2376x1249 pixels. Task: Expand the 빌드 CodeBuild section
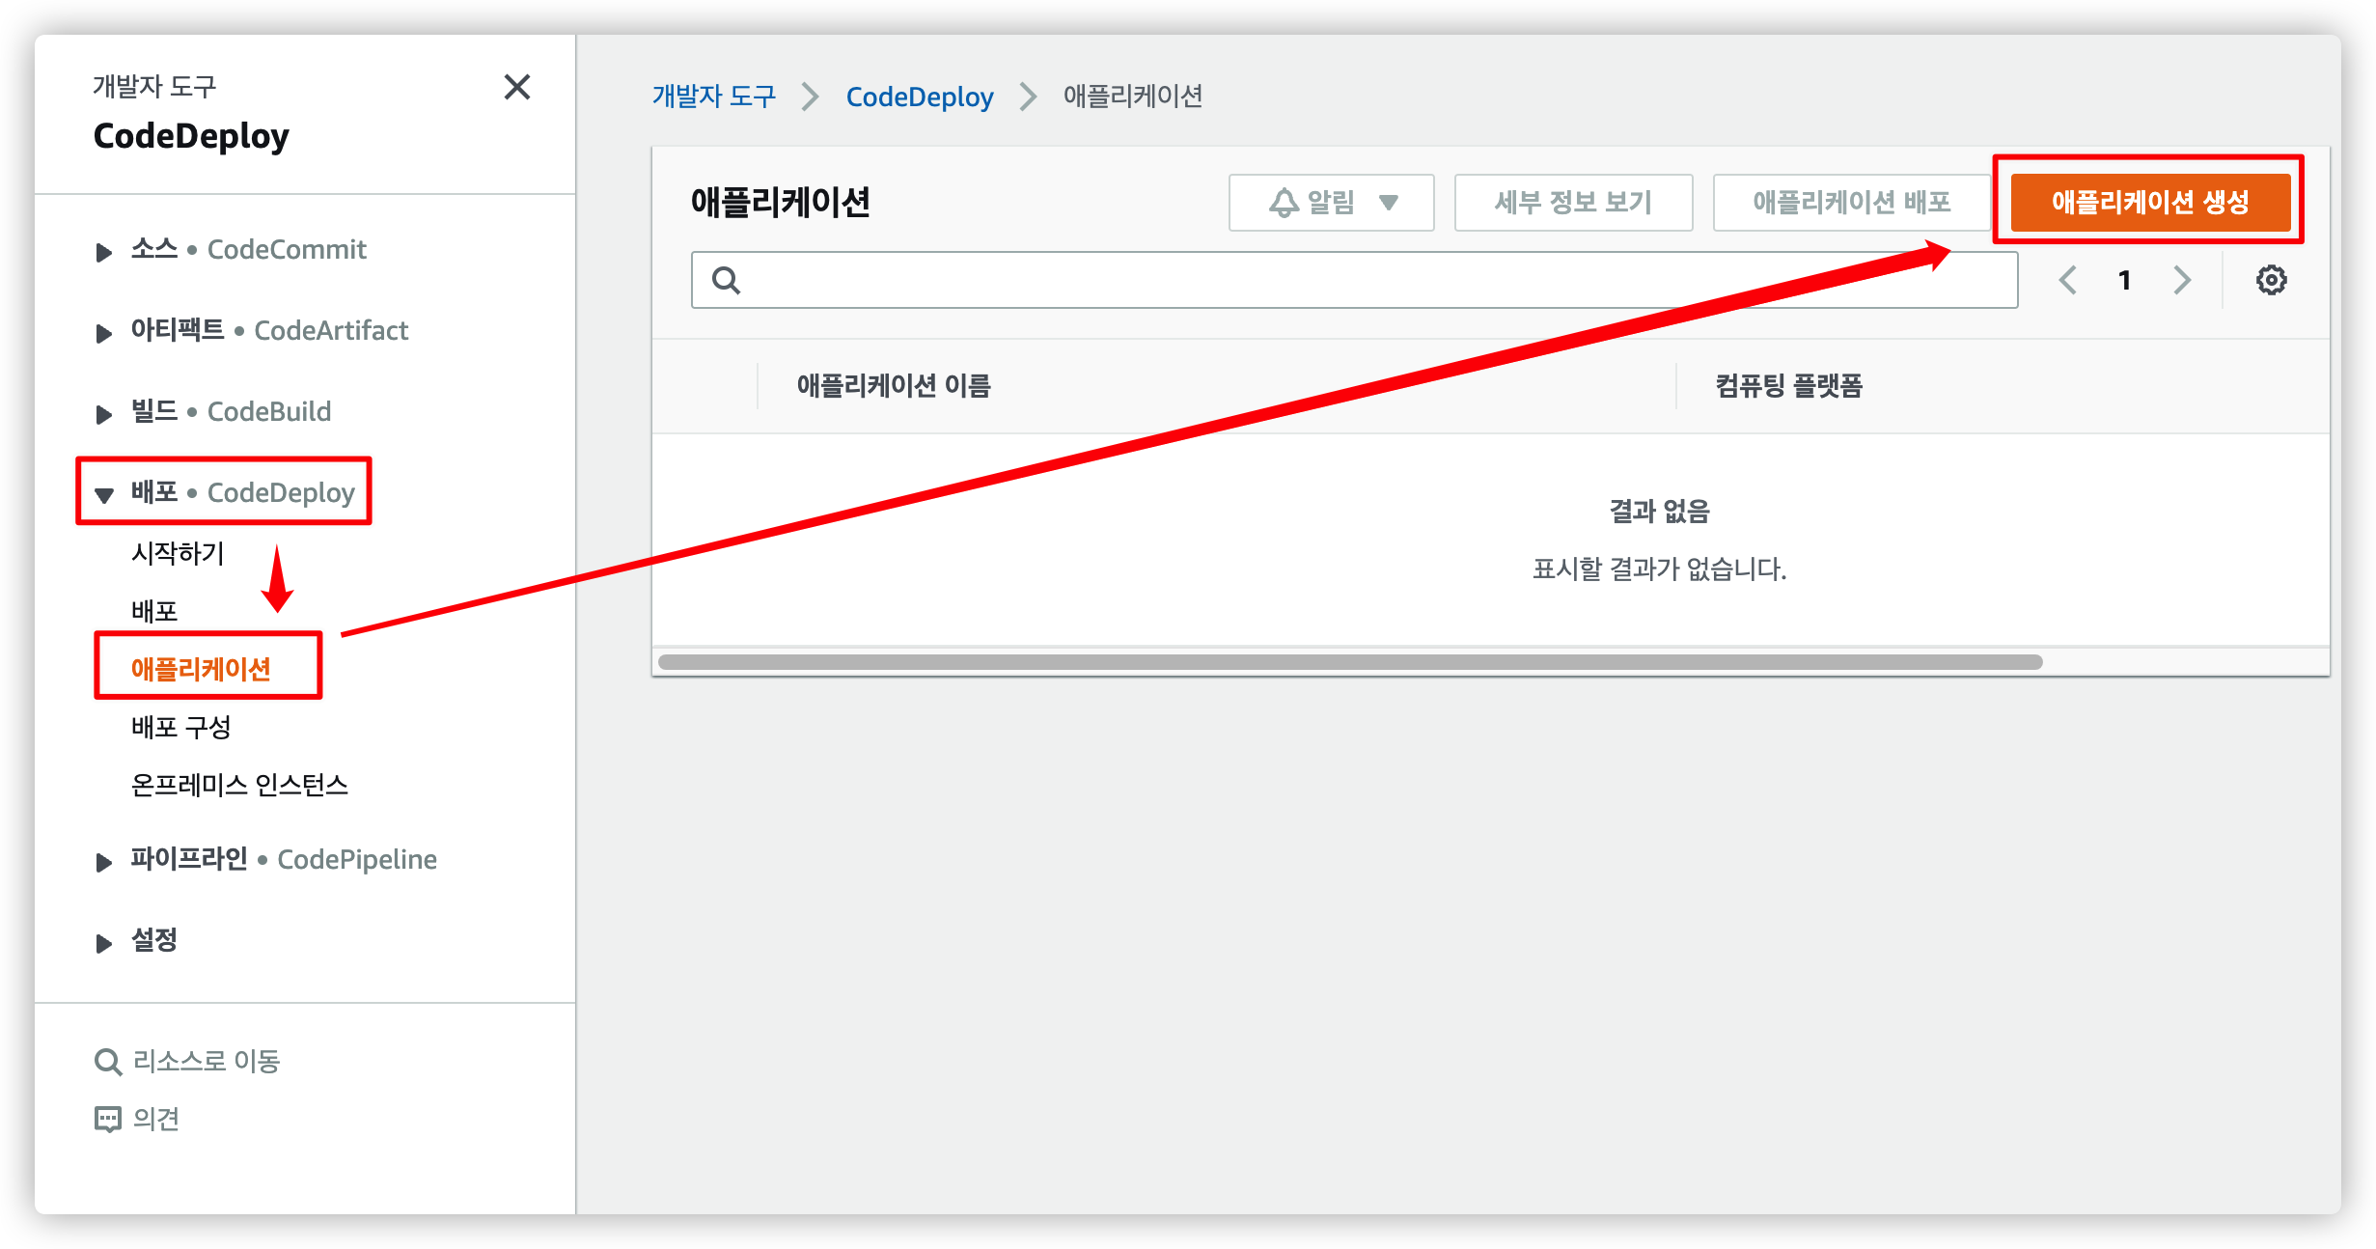point(104,414)
